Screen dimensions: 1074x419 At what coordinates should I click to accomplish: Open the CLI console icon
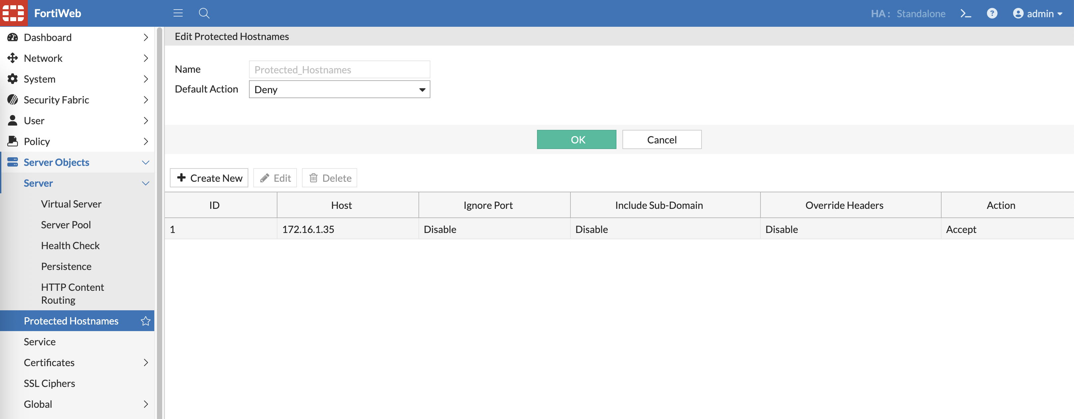click(966, 14)
